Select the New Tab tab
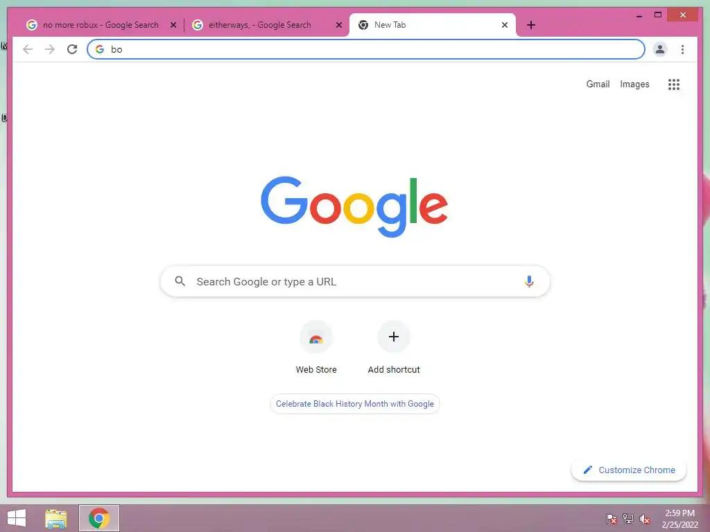The height and width of the screenshot is (532, 710). 433,25
